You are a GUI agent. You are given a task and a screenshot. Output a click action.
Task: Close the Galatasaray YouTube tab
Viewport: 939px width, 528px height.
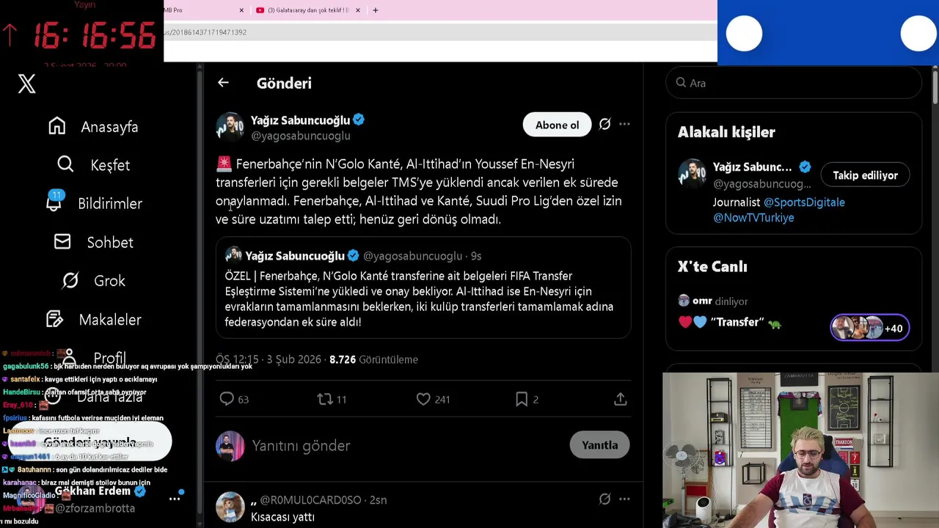358,10
